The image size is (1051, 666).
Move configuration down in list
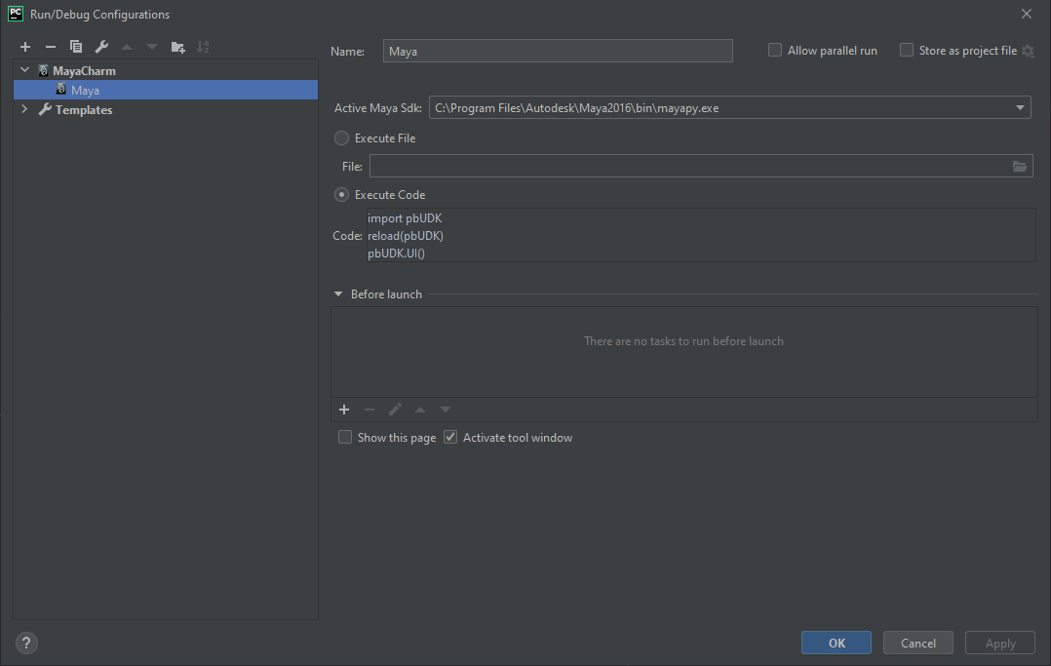pos(152,47)
